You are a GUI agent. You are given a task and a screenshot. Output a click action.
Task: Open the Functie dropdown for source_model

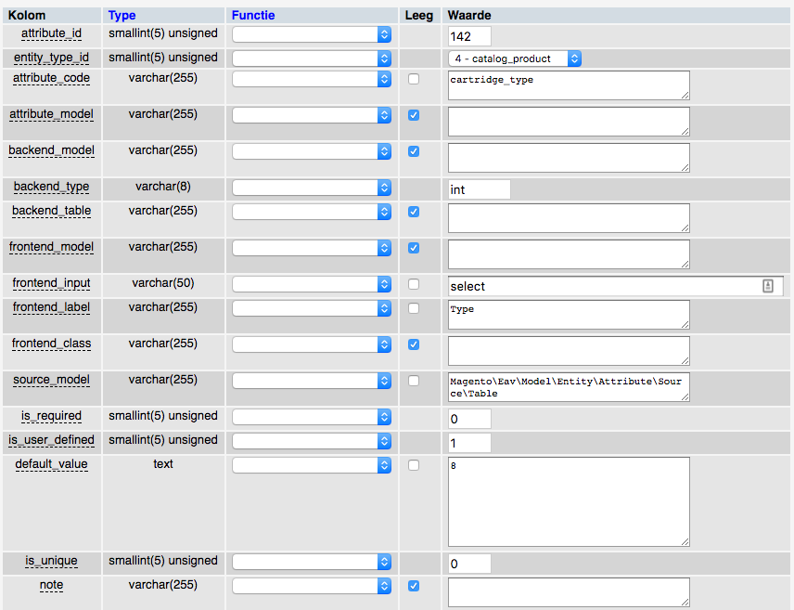[311, 380]
